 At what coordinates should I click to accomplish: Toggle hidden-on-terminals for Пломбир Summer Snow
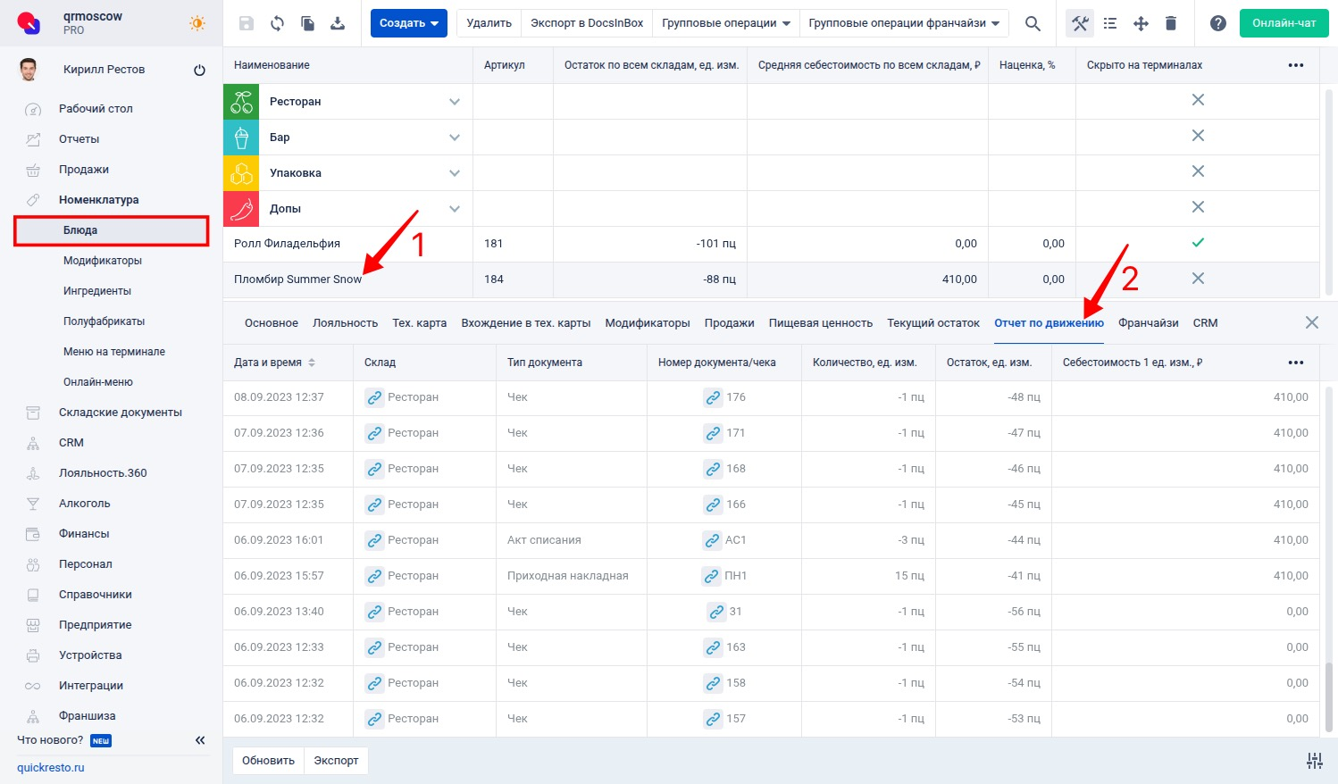click(1198, 279)
